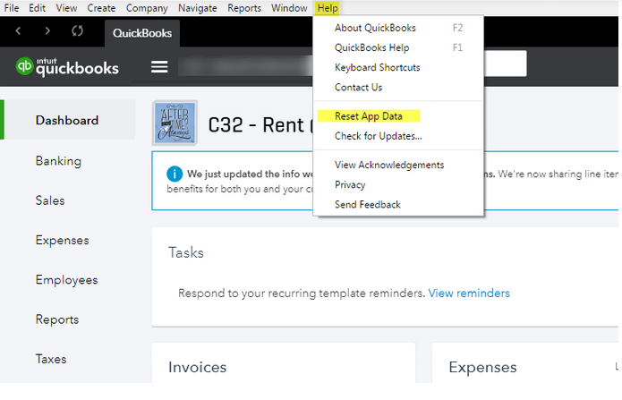The image size is (622, 400).
Task: Select Dashboard in the left sidebar
Action: coord(67,120)
